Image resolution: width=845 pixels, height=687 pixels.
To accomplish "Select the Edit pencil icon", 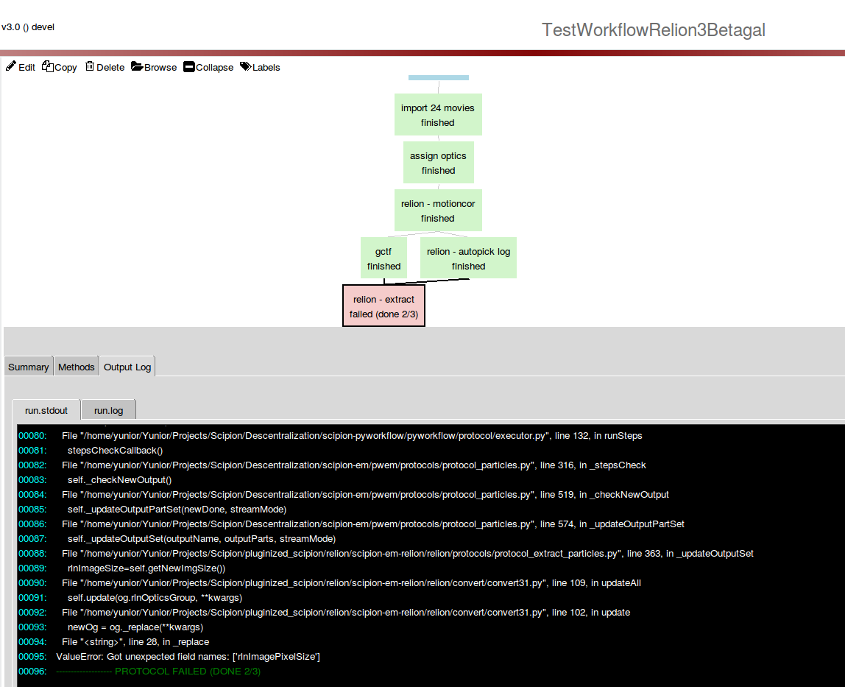I will click(x=10, y=67).
